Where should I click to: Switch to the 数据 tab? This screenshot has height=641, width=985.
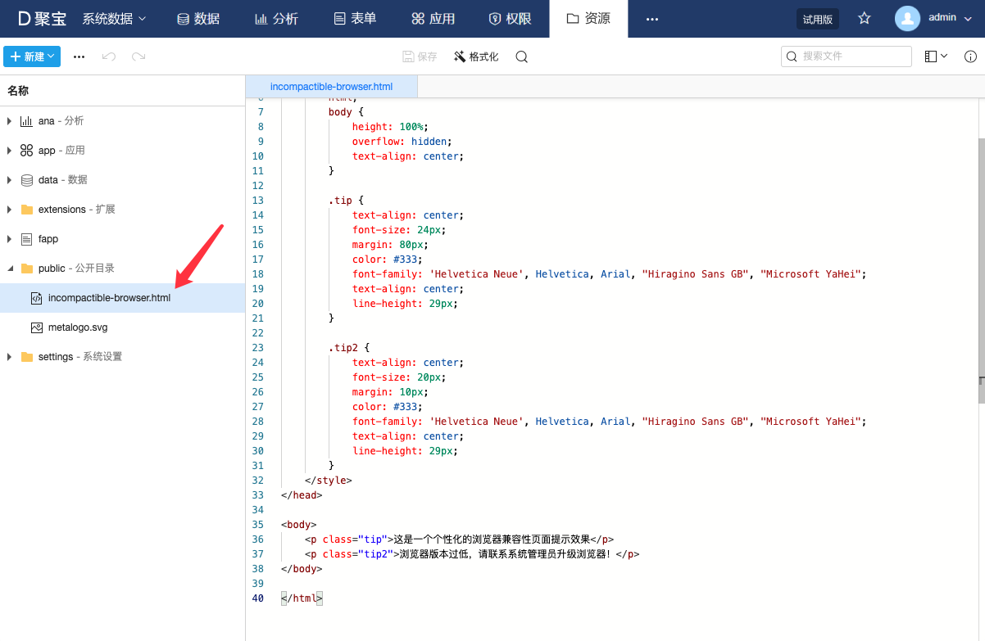[198, 18]
